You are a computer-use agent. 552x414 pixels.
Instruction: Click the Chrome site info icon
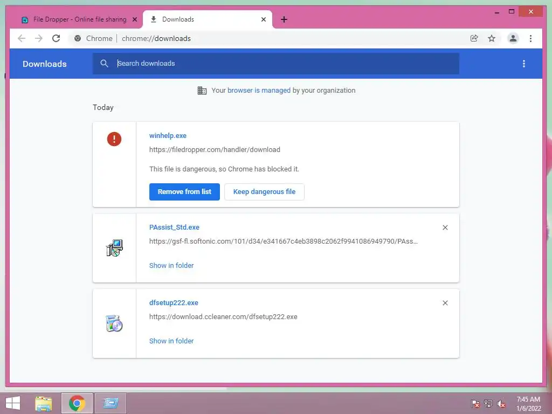pos(78,38)
